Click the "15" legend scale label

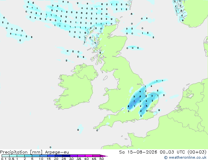tap(49, 159)
